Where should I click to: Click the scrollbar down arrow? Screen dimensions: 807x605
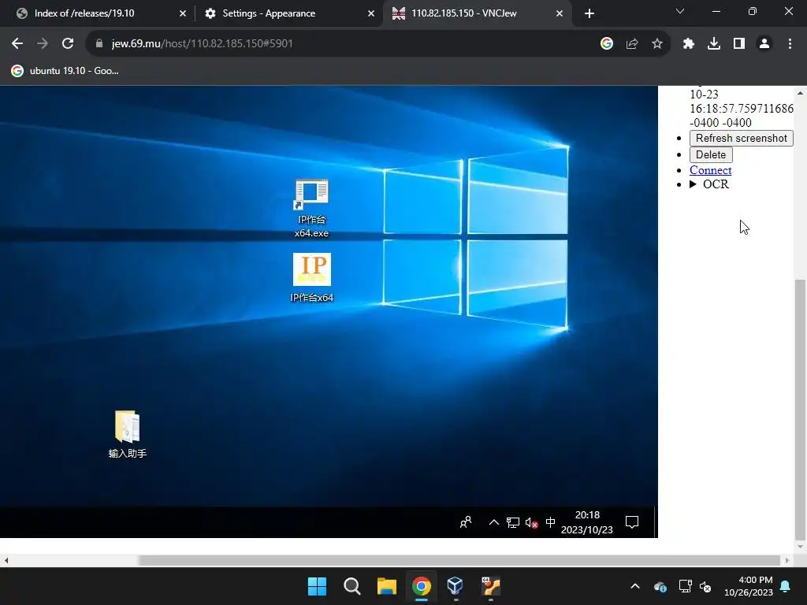coord(800,547)
